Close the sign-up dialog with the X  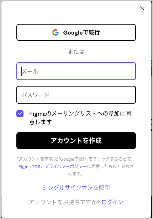click(x=142, y=8)
